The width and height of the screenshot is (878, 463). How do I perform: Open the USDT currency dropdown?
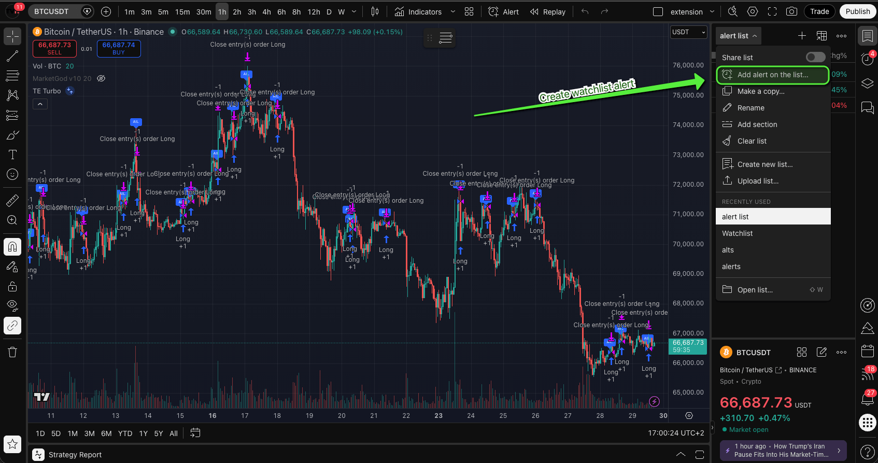click(689, 32)
